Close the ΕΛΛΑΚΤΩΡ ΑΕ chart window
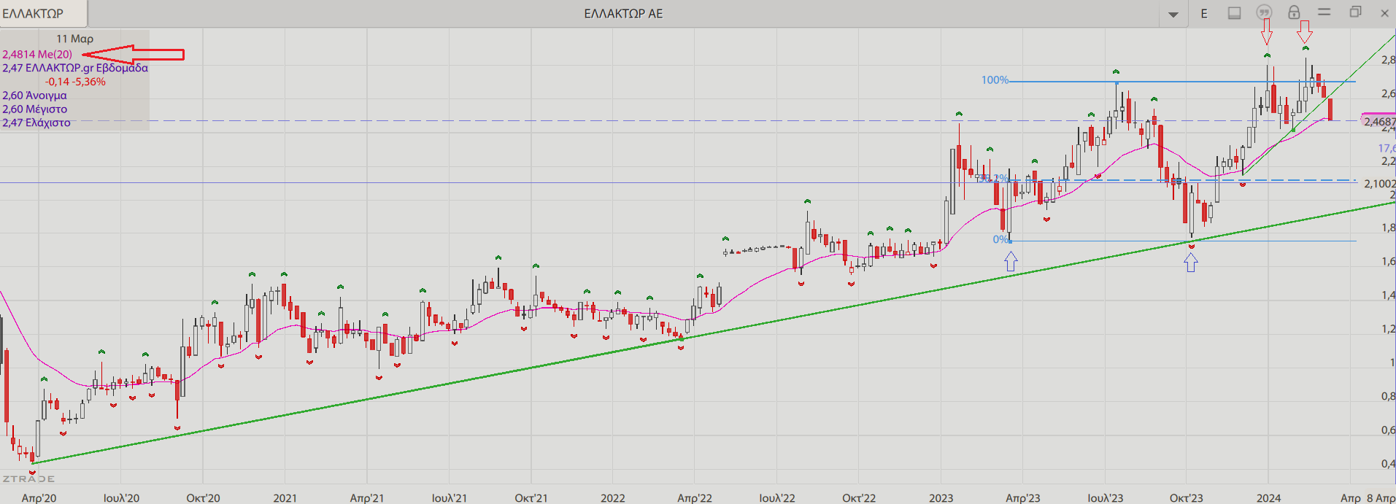Image resolution: width=1396 pixels, height=504 pixels. (x=1384, y=13)
